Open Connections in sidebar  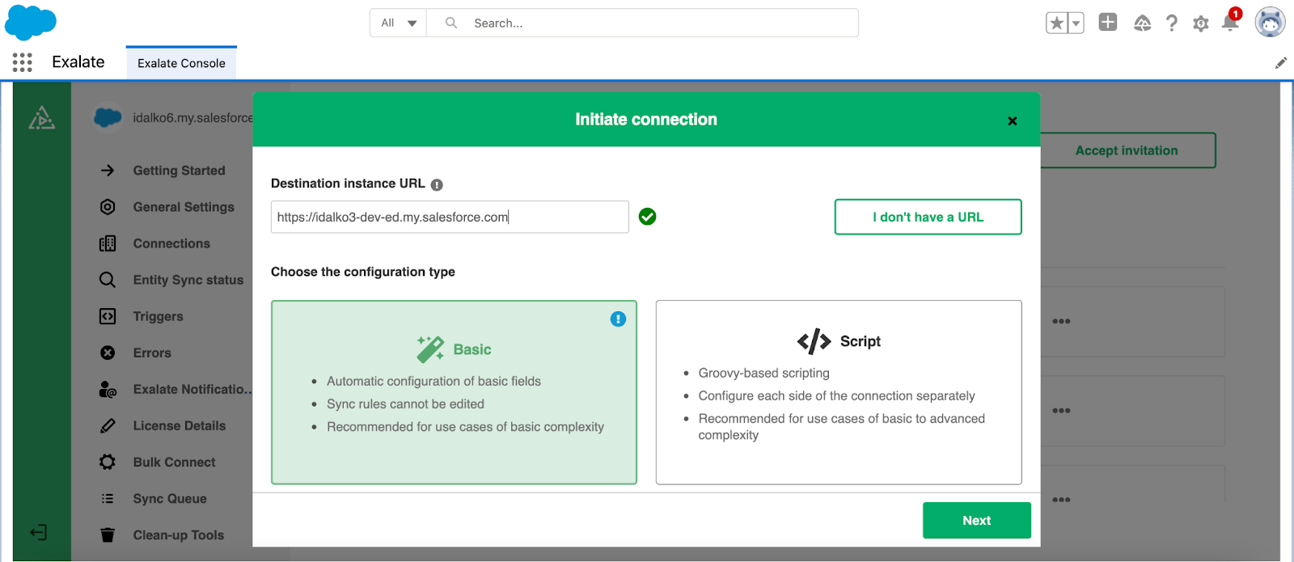(171, 243)
